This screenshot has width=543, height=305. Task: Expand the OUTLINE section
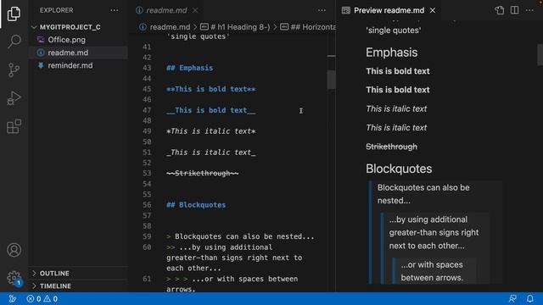(54, 273)
